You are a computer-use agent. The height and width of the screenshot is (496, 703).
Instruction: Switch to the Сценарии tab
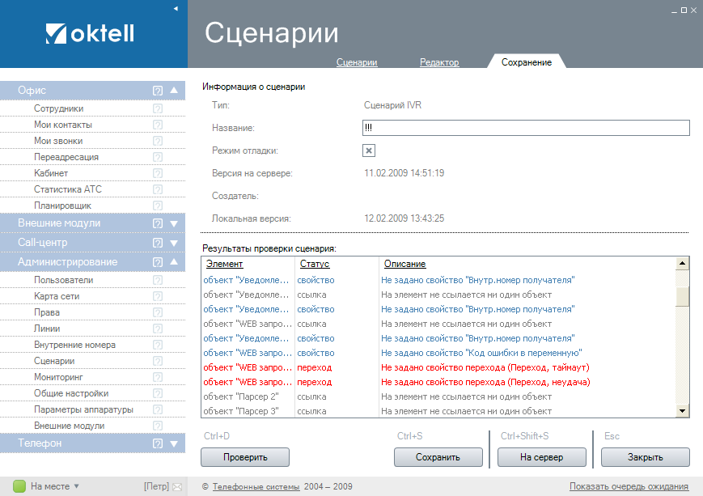357,62
